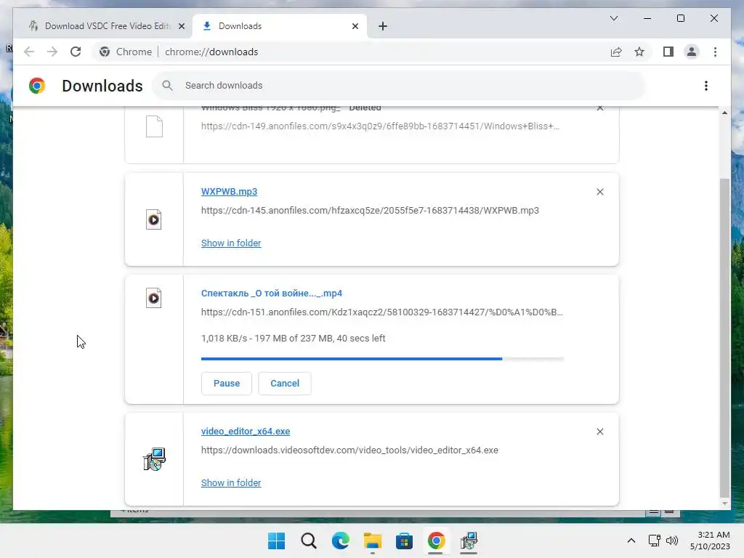Bookmark this tab with the star icon
Viewport: 744px width, 558px height.
[639, 52]
